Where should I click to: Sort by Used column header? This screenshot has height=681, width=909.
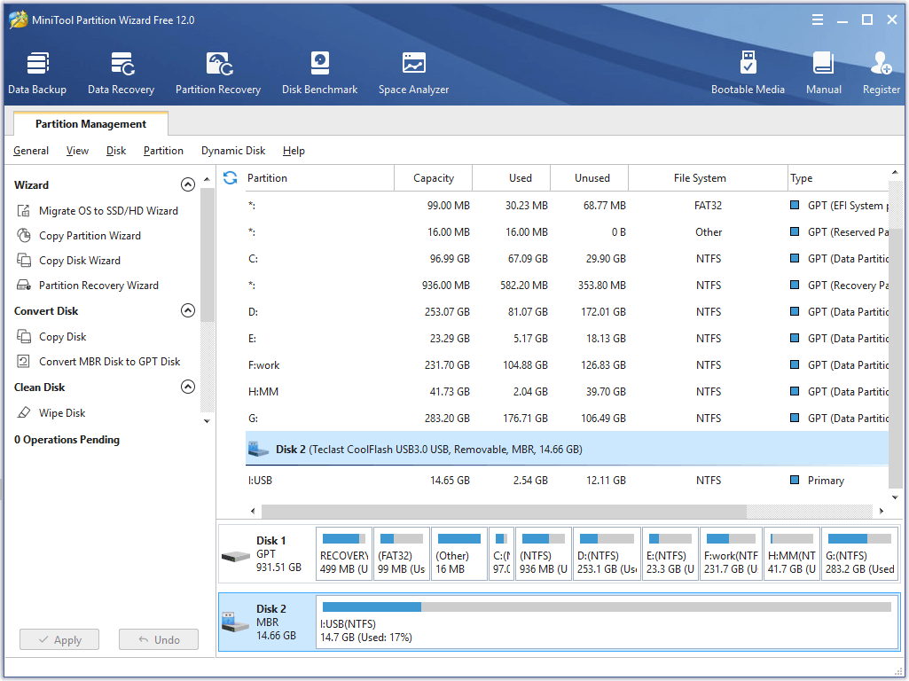pyautogui.click(x=512, y=178)
